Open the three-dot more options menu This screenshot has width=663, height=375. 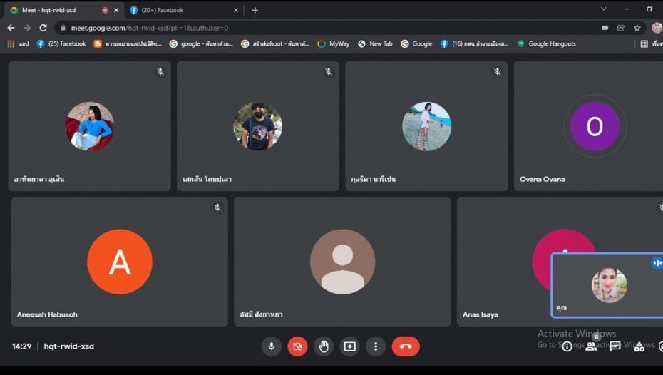(376, 346)
